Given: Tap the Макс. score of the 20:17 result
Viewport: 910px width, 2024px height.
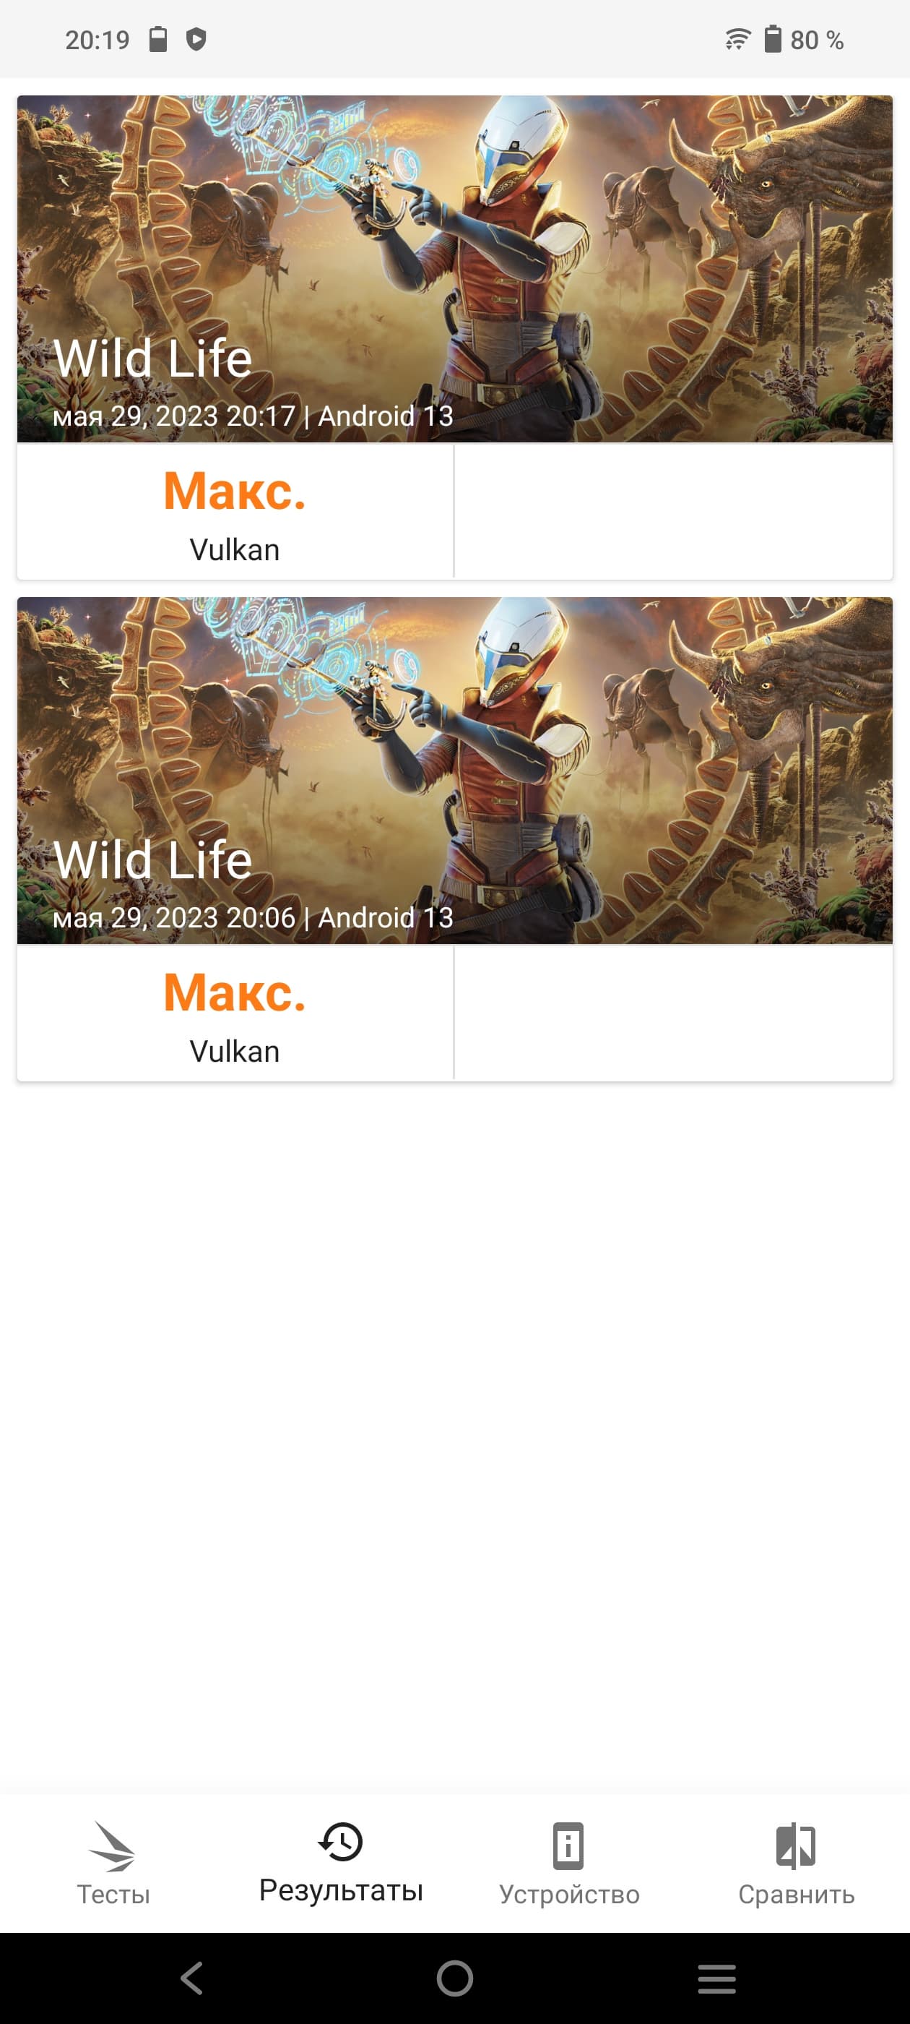Looking at the screenshot, I should pos(234,491).
